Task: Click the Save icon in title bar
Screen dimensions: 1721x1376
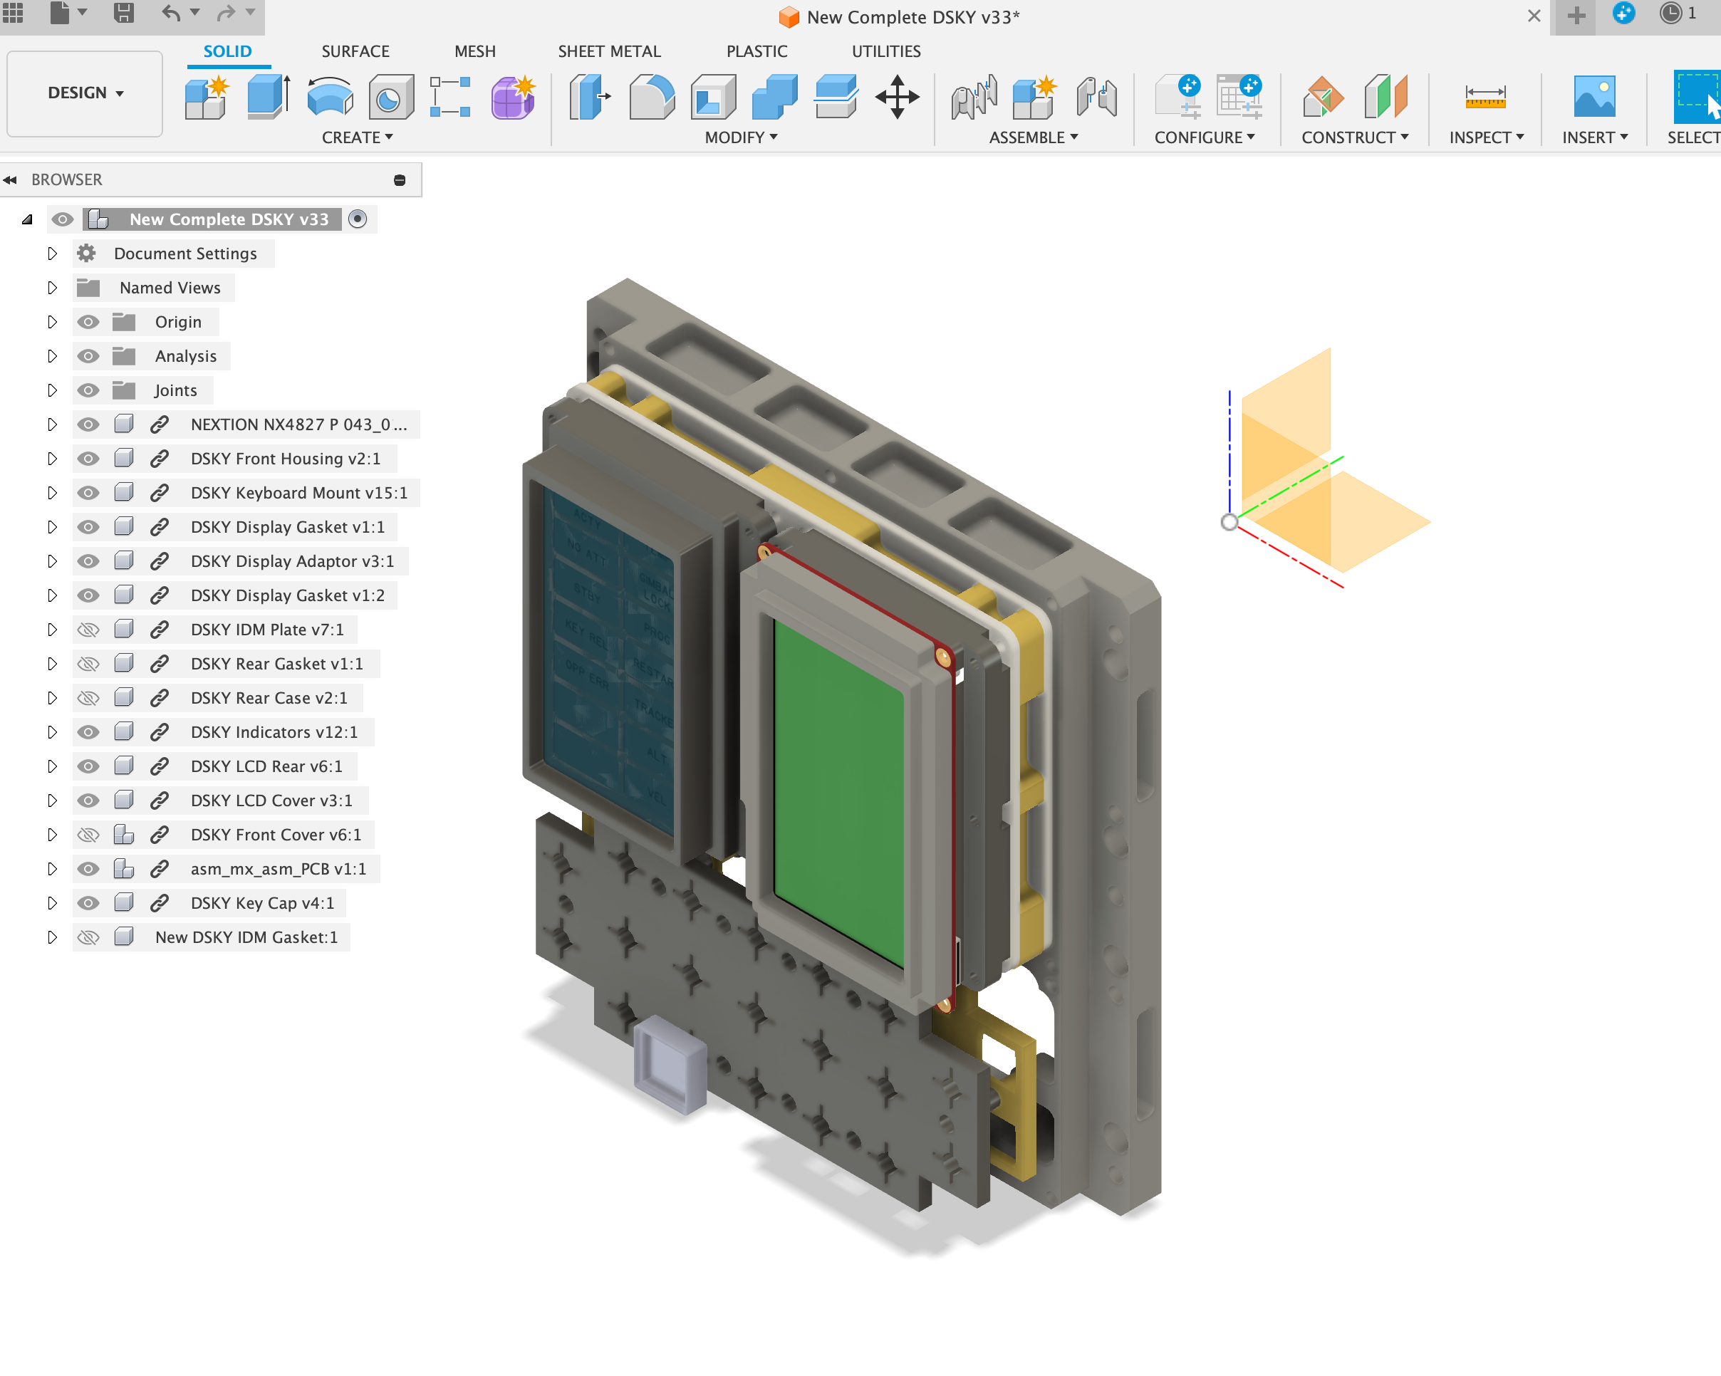Action: tap(124, 13)
